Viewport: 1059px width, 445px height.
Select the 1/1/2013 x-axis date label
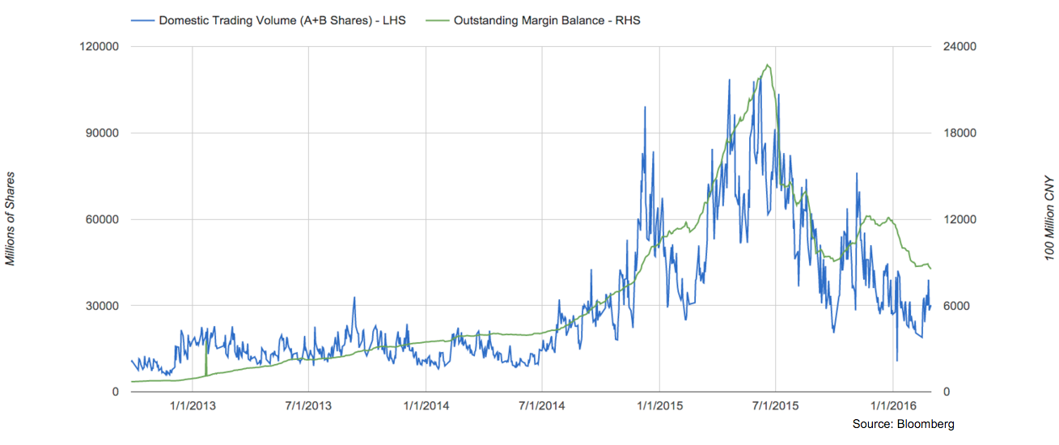coord(193,406)
